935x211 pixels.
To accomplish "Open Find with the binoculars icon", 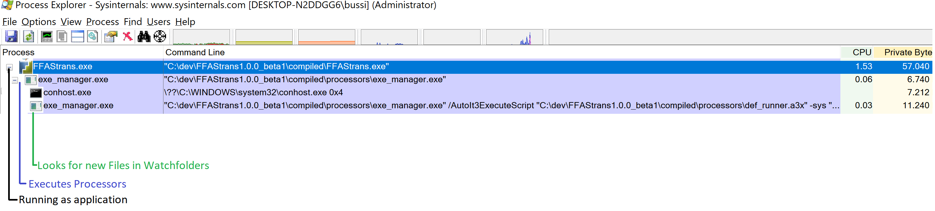I will [144, 36].
